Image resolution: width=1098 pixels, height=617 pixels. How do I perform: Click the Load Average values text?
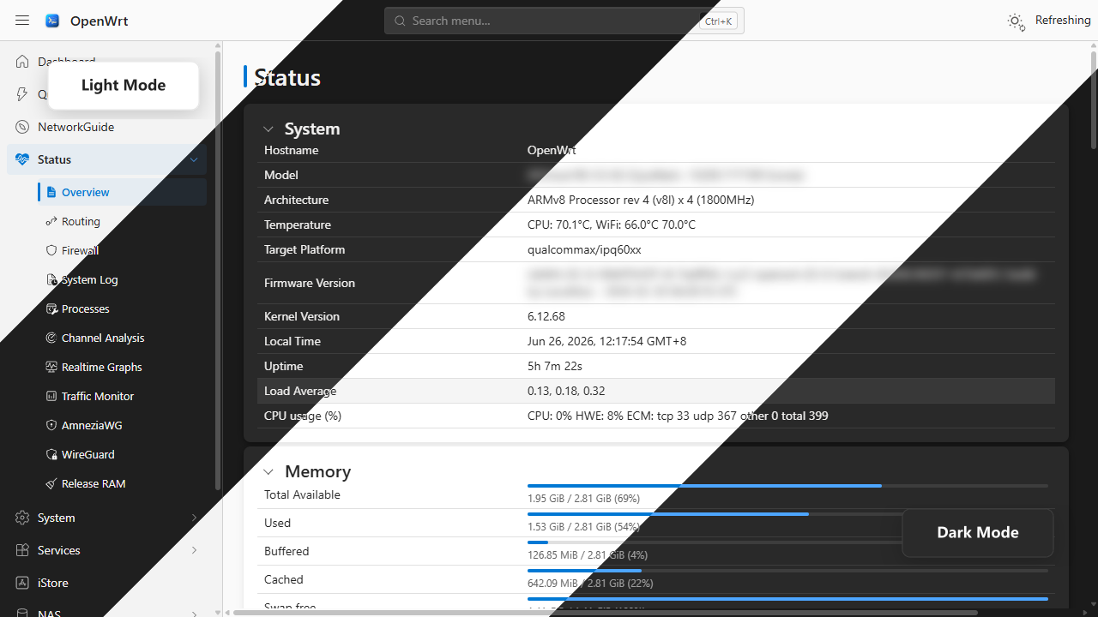click(x=566, y=391)
